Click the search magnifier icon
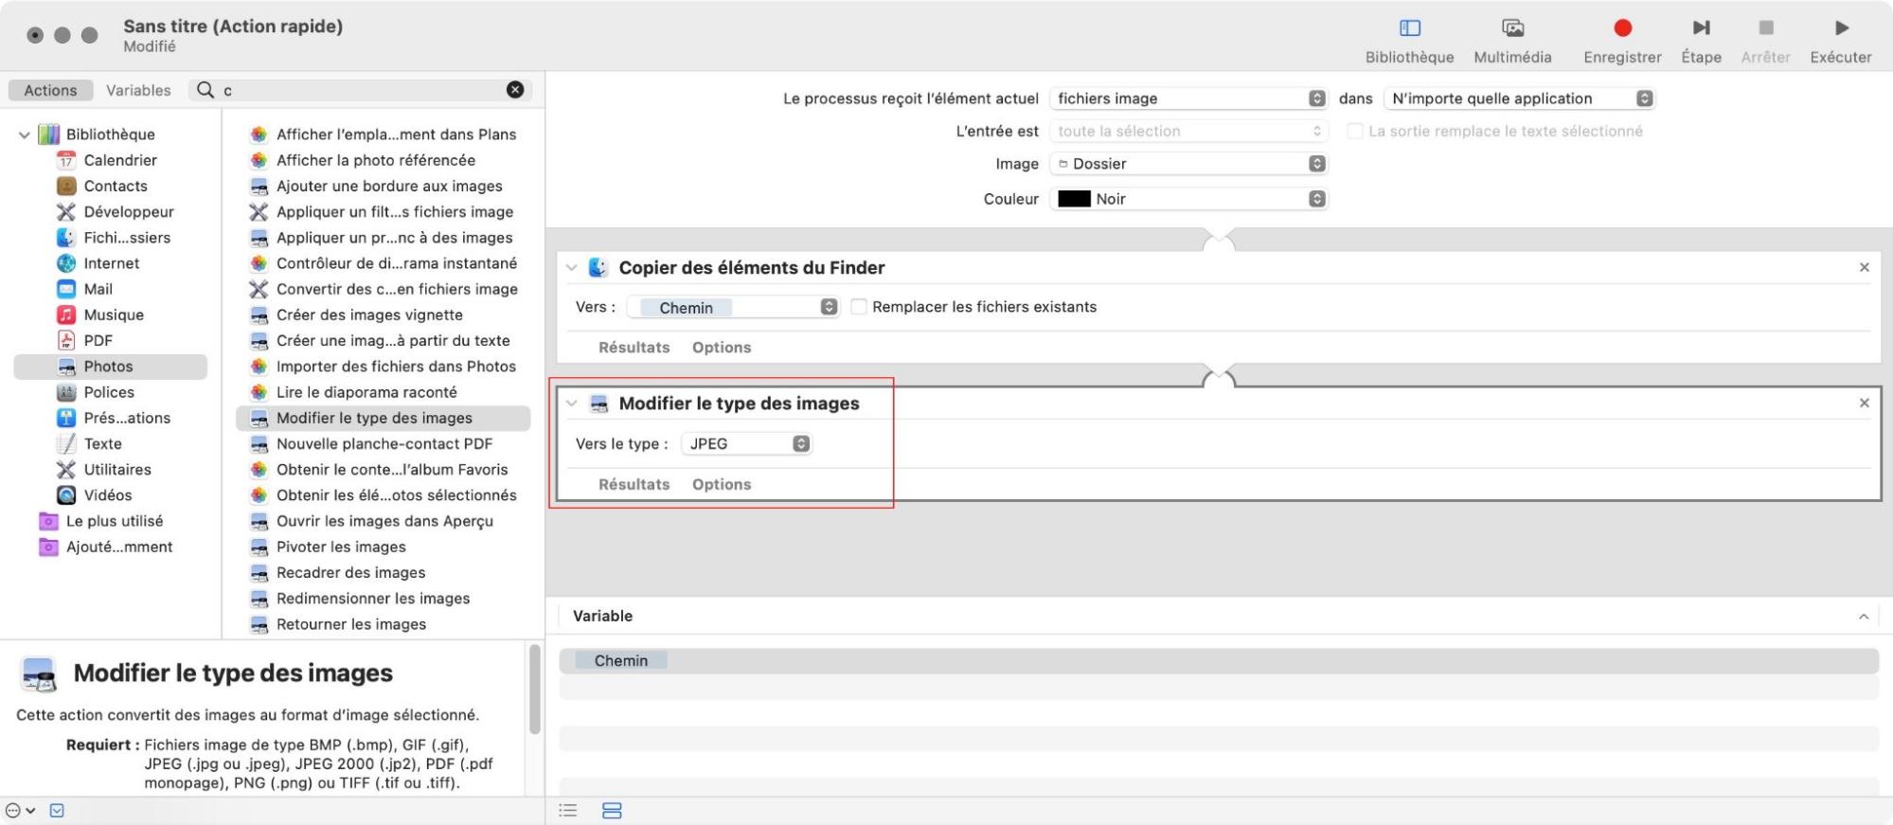1893x825 pixels. [205, 90]
